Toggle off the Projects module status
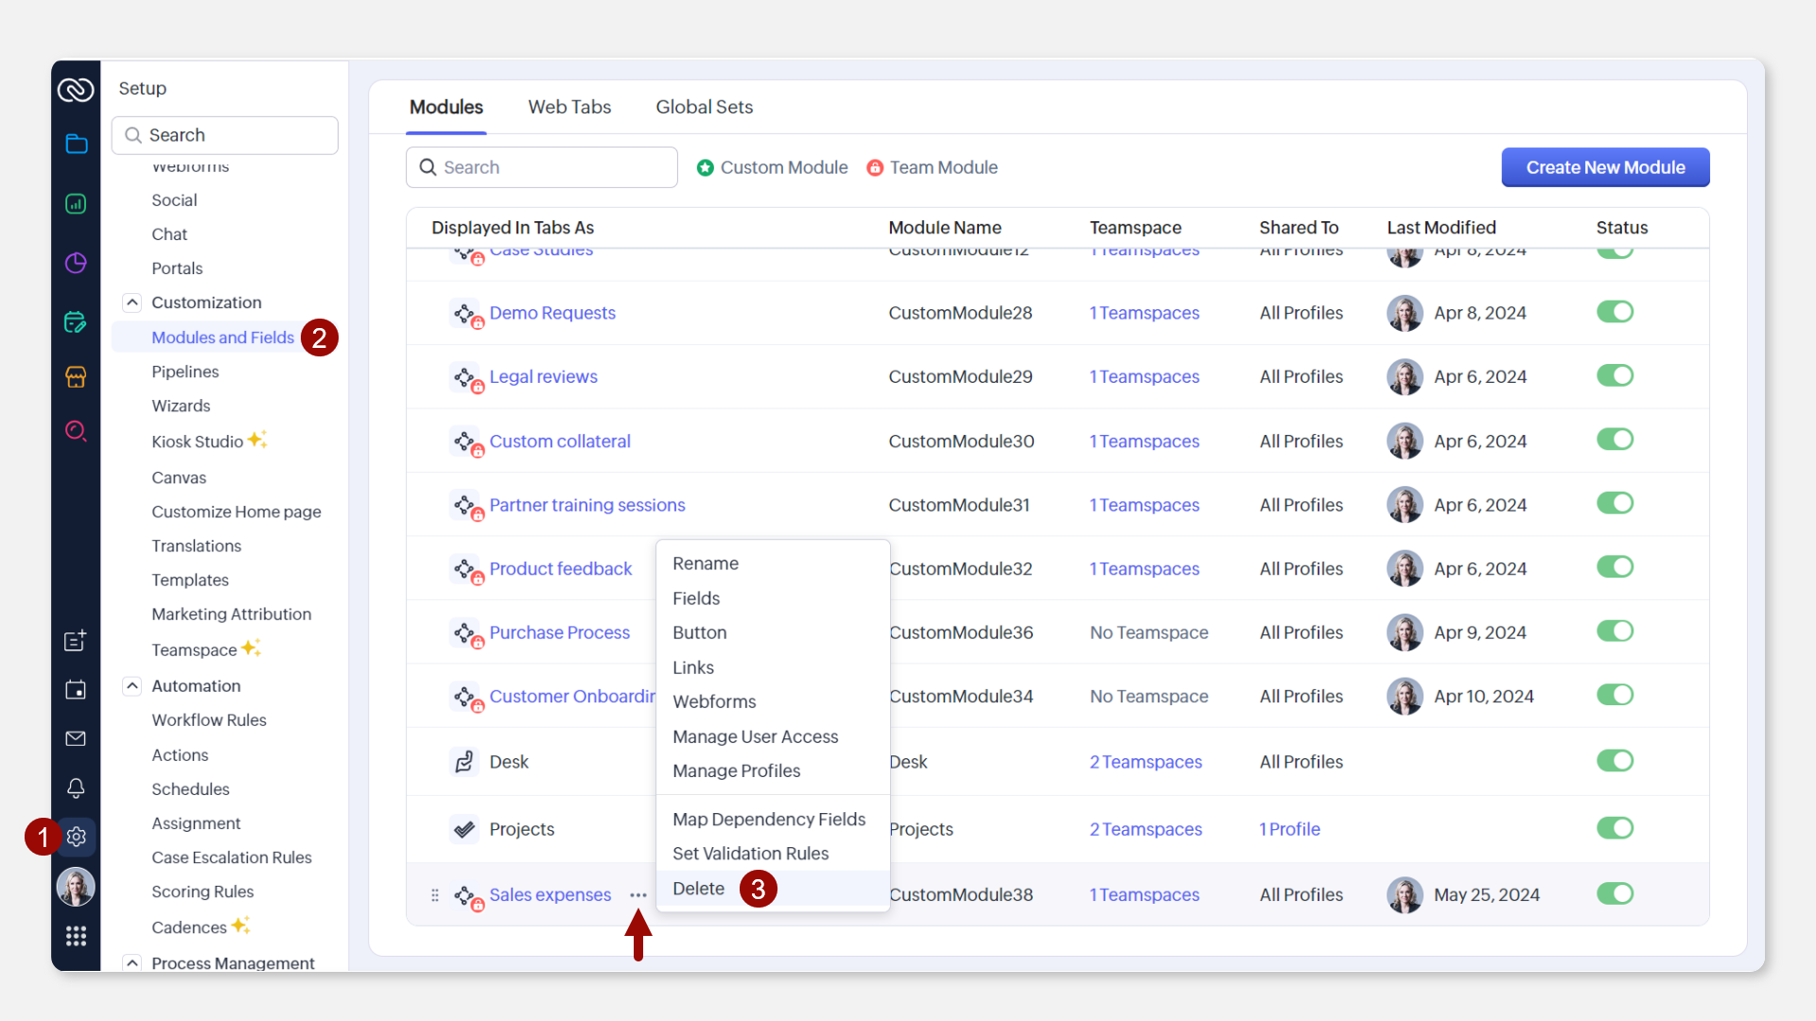1816x1021 pixels. click(1615, 828)
